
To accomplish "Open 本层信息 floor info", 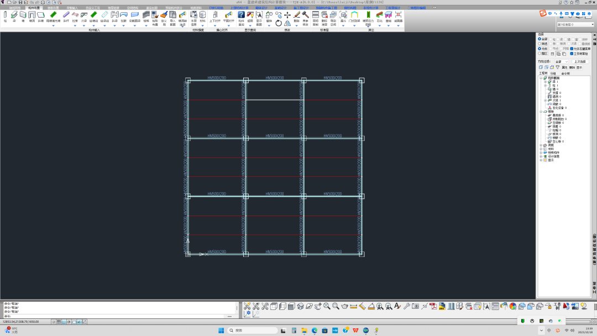I will coord(194,18).
